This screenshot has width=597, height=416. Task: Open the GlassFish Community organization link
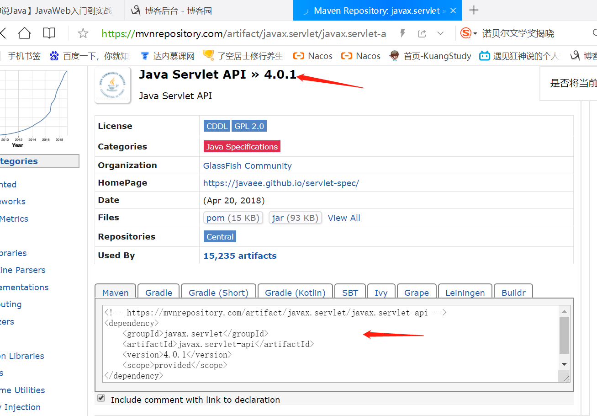click(247, 166)
